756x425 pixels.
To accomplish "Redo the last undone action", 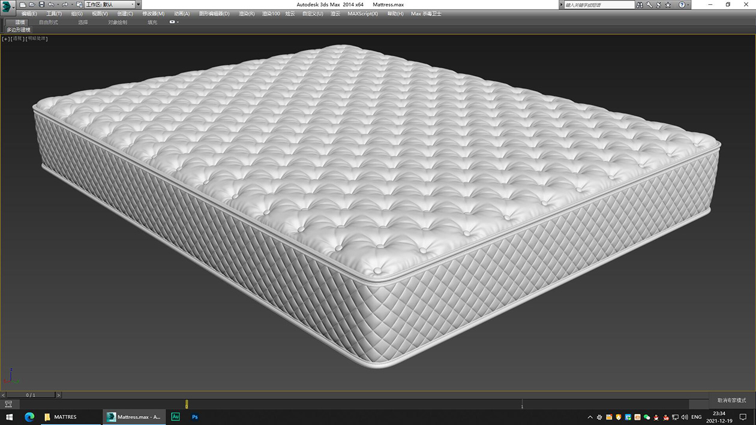I will click(x=65, y=5).
